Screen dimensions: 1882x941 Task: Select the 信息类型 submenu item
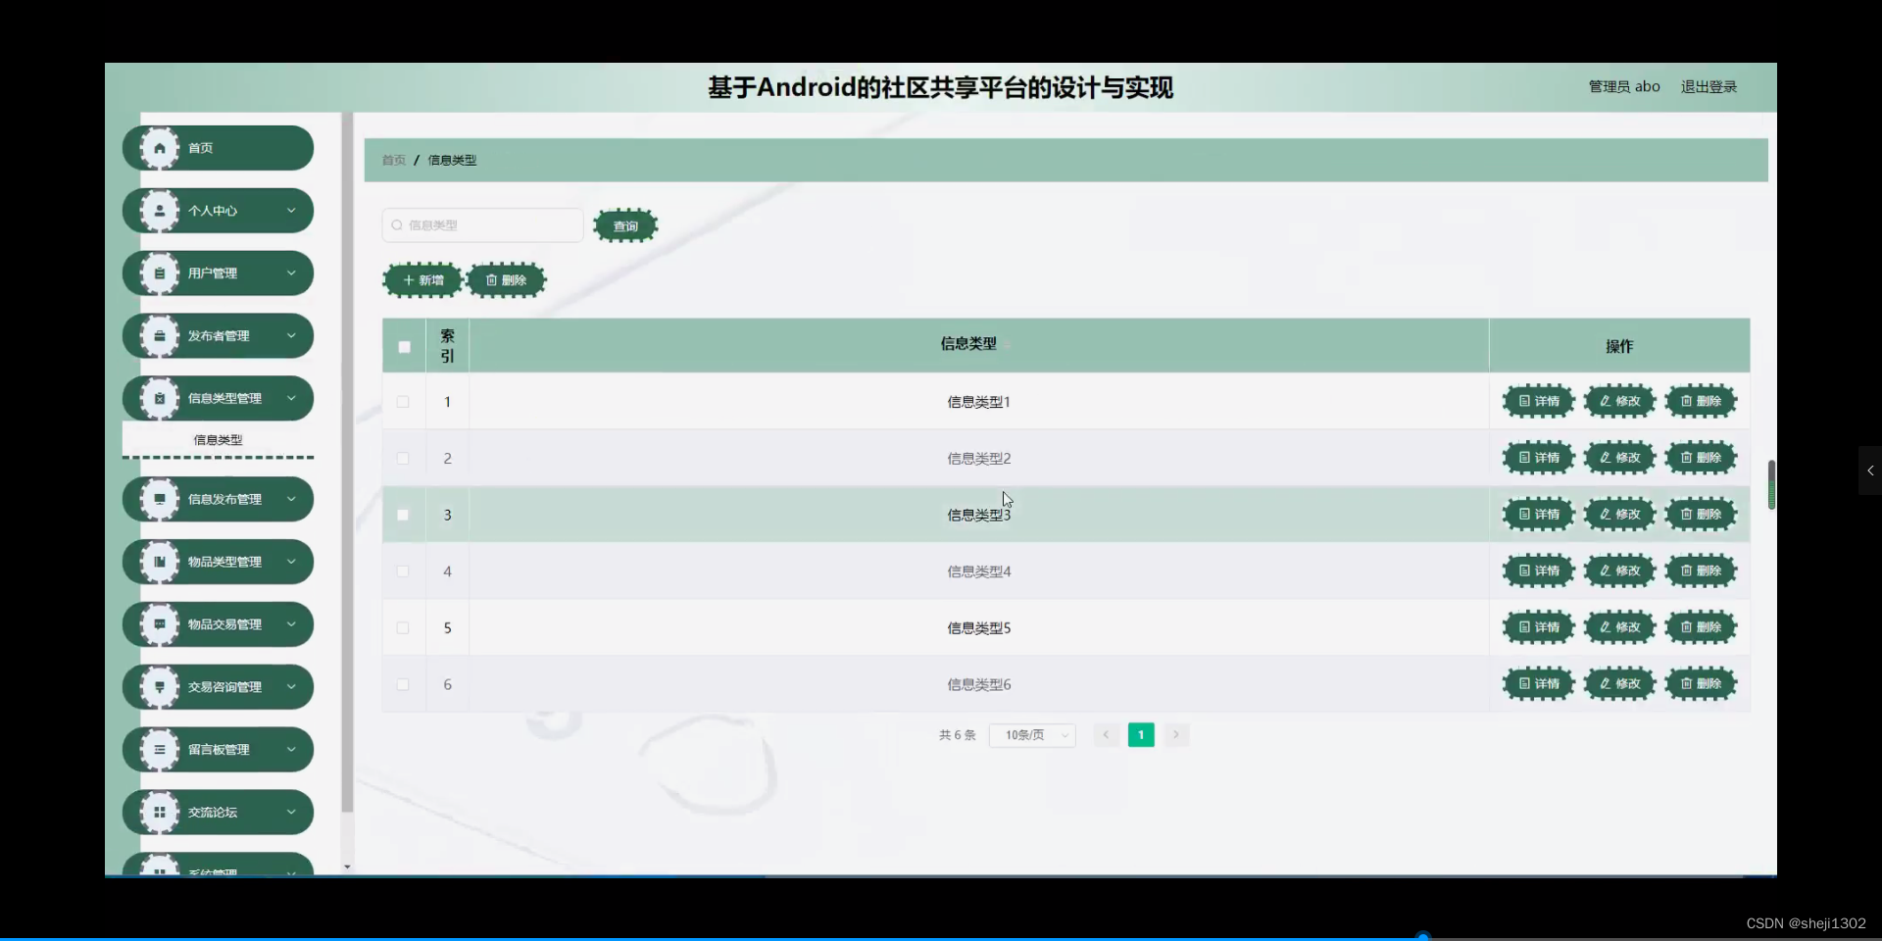coord(218,439)
